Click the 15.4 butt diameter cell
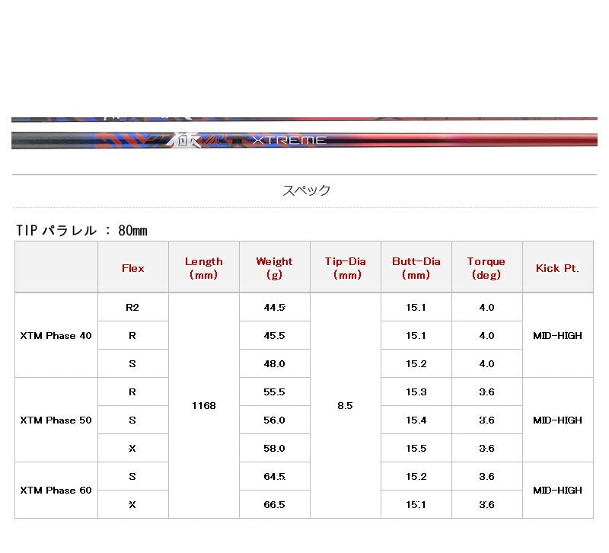 click(416, 420)
